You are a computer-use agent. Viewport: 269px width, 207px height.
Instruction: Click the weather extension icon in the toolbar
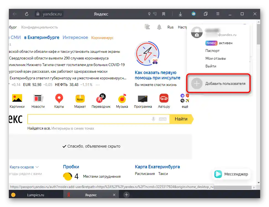(x=194, y=14)
